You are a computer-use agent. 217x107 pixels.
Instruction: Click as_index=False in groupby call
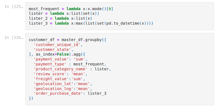[52, 54]
